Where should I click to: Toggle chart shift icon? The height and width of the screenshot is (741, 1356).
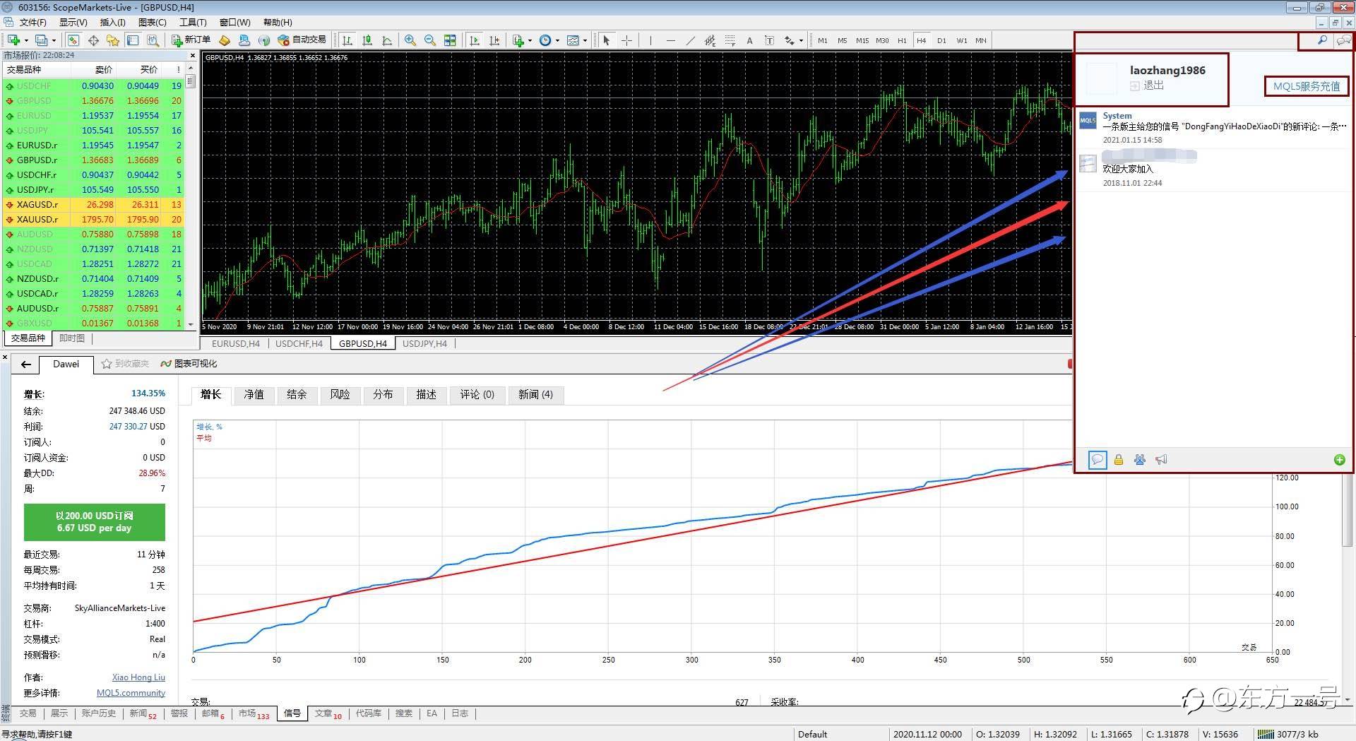click(494, 40)
